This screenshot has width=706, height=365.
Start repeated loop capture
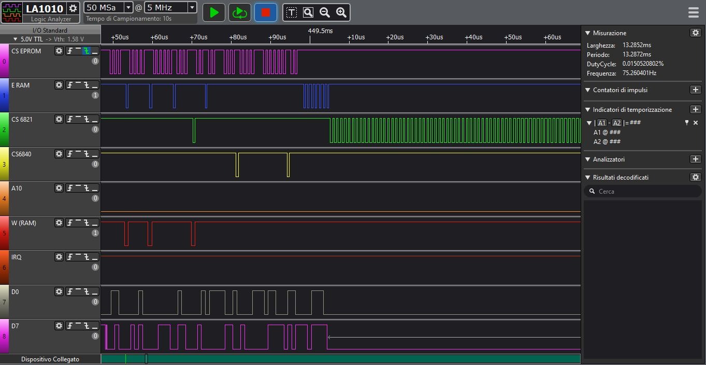(x=239, y=12)
